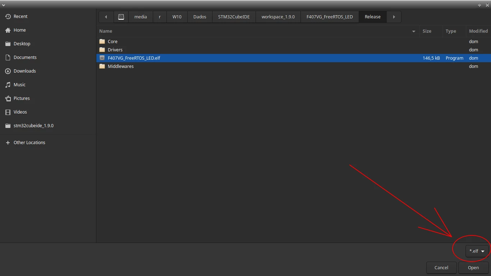This screenshot has width=491, height=276.
Task: Select the Core folder
Action: pos(294,42)
